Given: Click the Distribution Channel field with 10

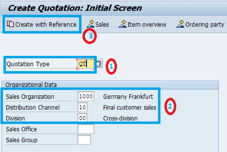Looking at the screenshot, I should 83,107.
